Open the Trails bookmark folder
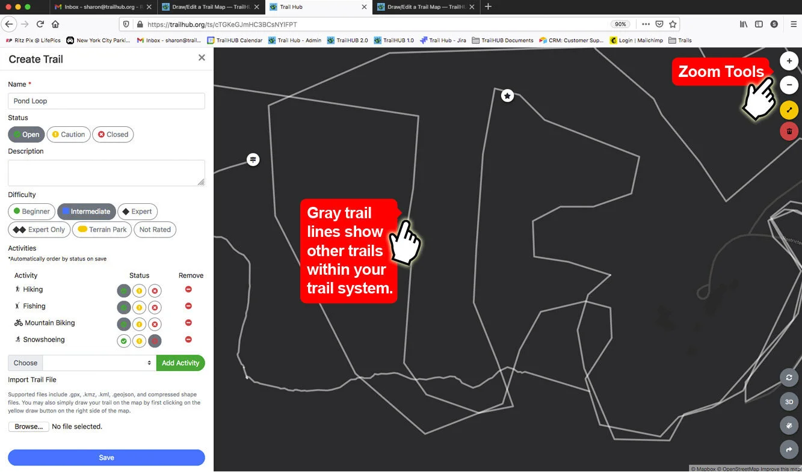This screenshot has height=472, width=802. tap(680, 40)
